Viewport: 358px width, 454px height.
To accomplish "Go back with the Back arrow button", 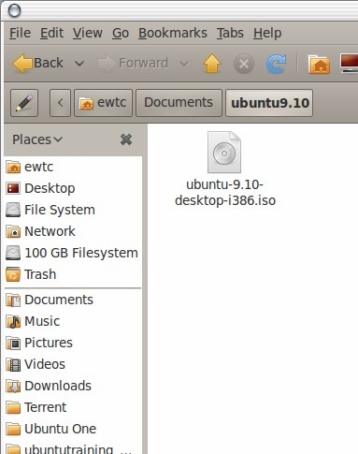I will [38, 64].
